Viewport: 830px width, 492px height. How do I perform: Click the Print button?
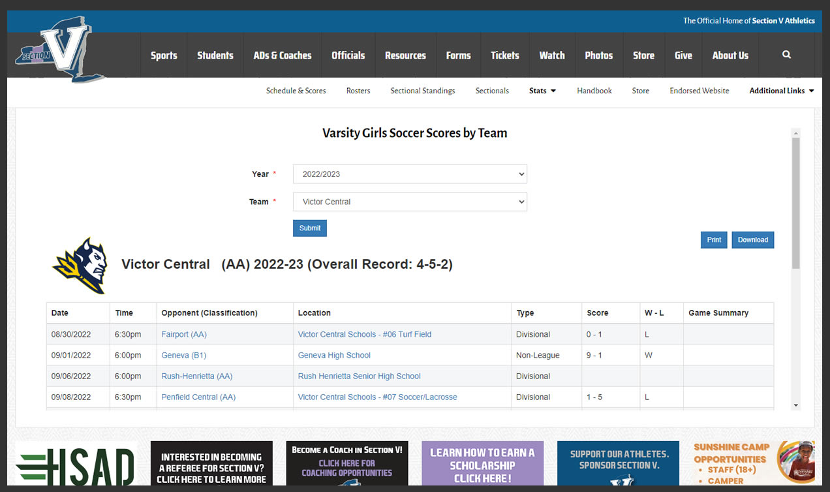coord(714,239)
